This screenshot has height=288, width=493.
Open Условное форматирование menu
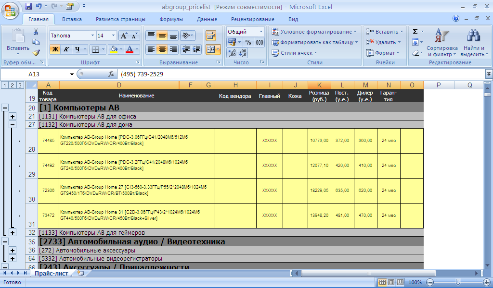point(314,32)
